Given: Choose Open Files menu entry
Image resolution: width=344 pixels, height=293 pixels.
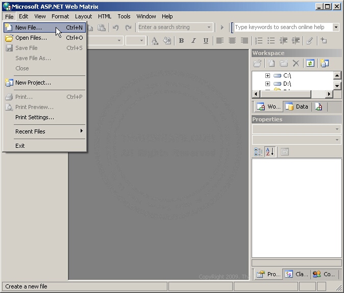Looking at the screenshot, I should (x=44, y=38).
